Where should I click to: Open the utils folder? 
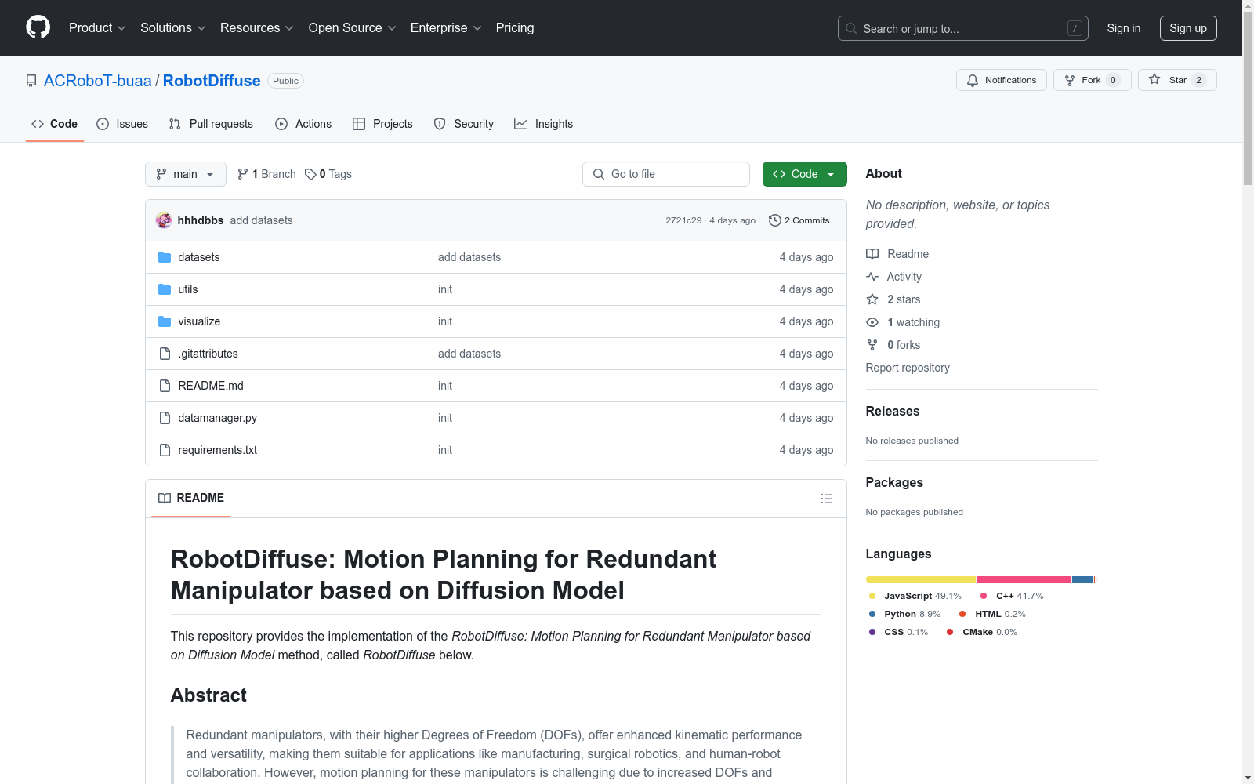[x=188, y=289]
